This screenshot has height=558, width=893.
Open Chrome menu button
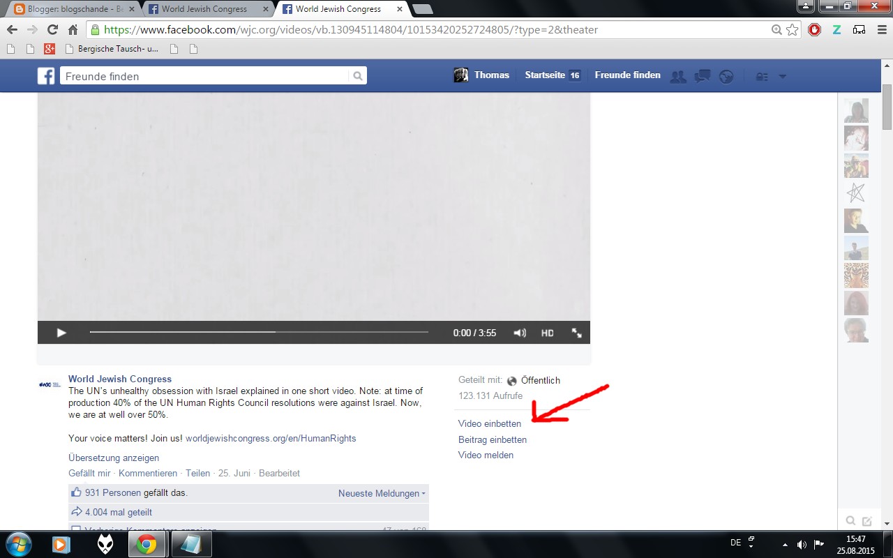tap(880, 30)
